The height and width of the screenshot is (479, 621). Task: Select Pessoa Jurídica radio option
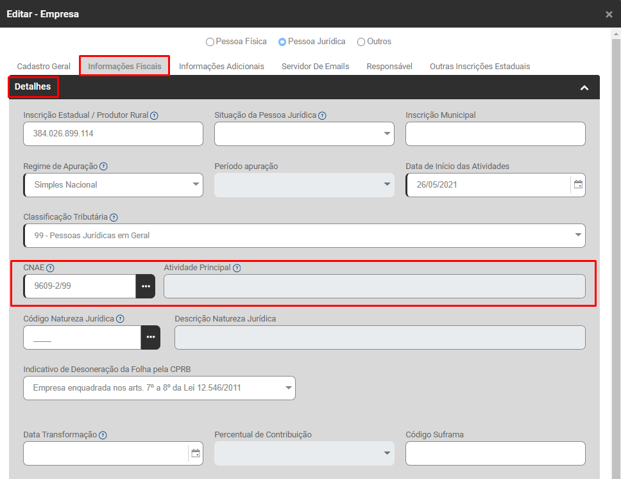tap(282, 42)
